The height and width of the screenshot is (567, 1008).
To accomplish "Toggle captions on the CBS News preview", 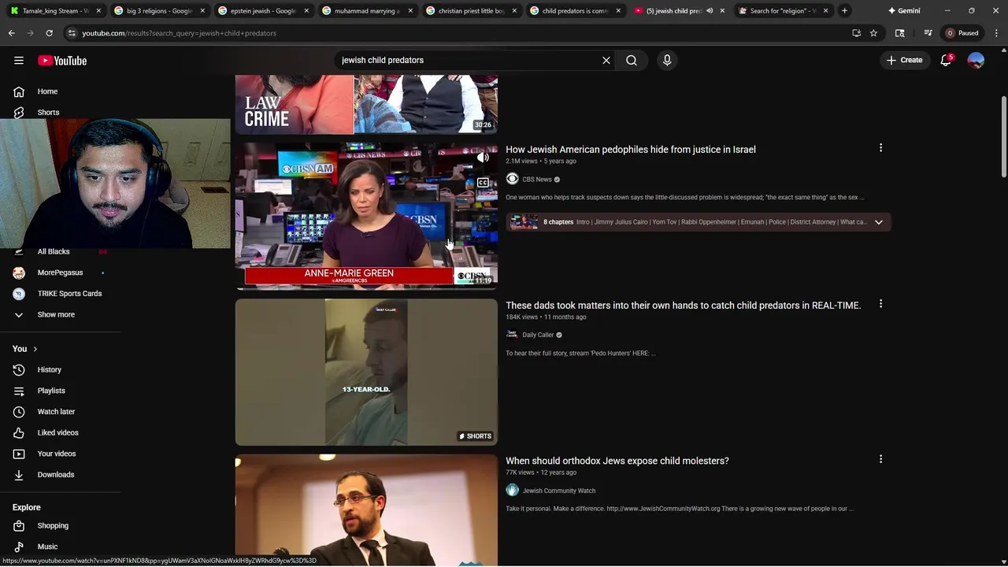I will [x=483, y=183].
